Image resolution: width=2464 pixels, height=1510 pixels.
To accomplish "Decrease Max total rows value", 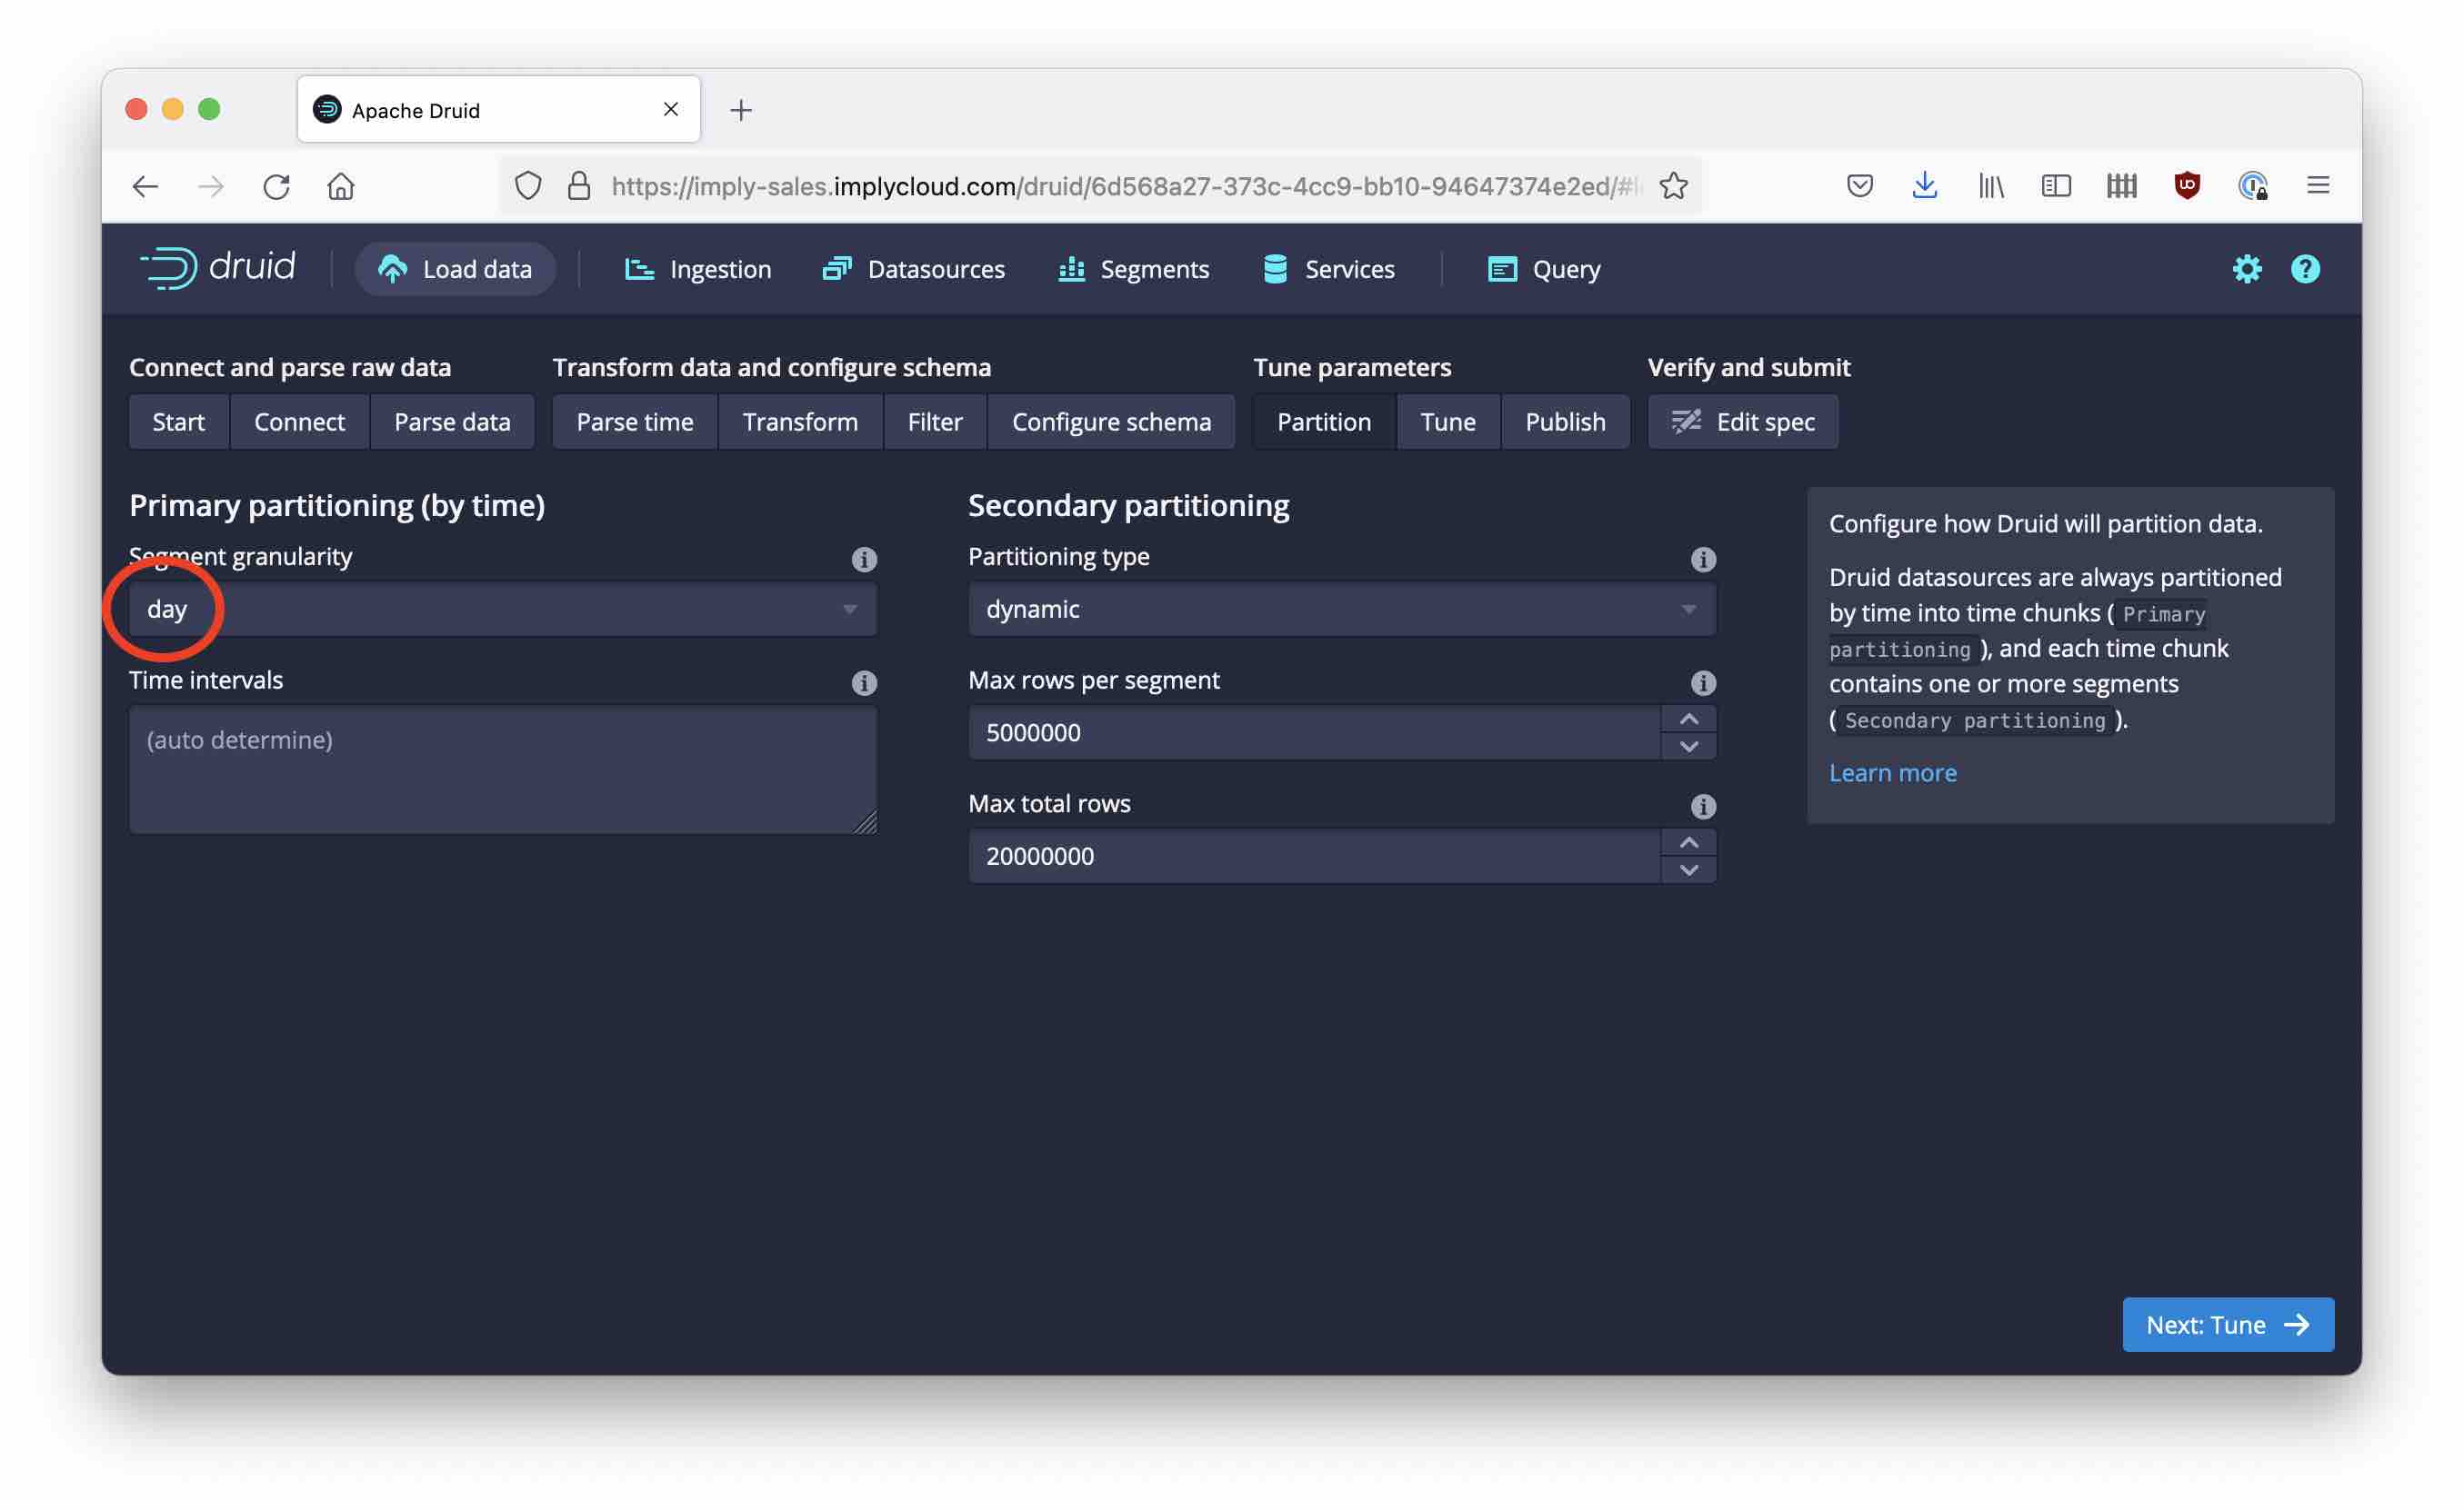I will (1688, 870).
